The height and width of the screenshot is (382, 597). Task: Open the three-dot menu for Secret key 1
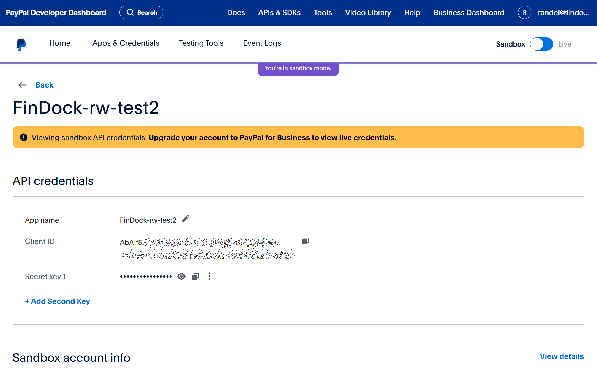coord(209,276)
